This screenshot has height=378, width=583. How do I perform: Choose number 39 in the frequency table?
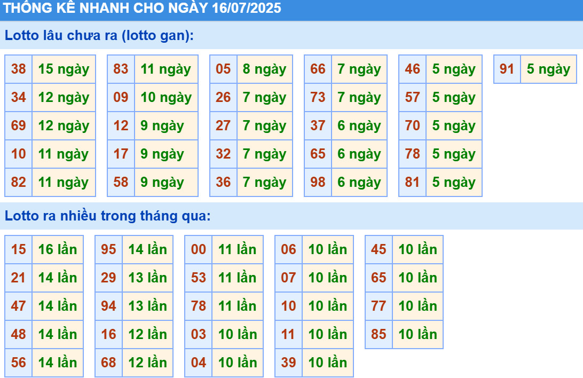tap(288, 363)
